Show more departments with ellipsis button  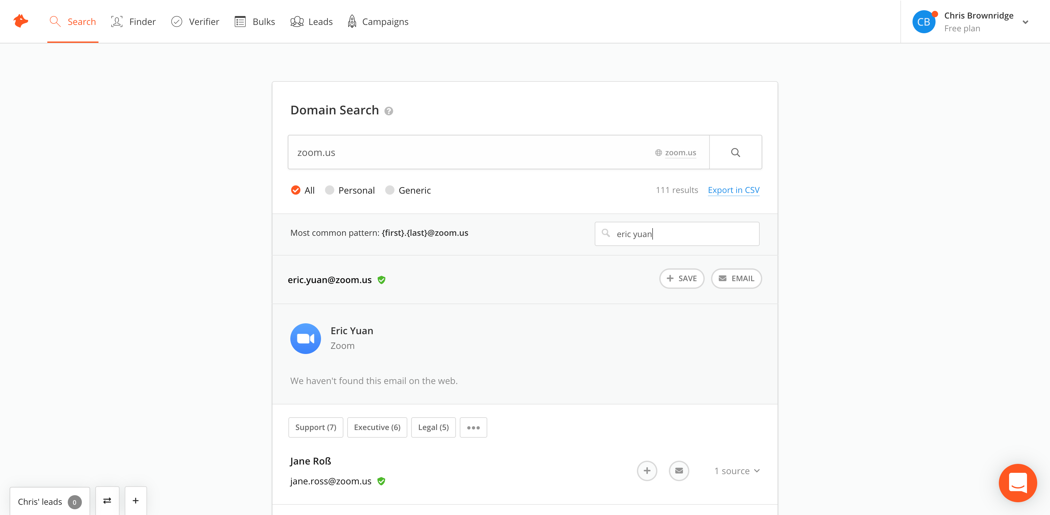point(473,427)
